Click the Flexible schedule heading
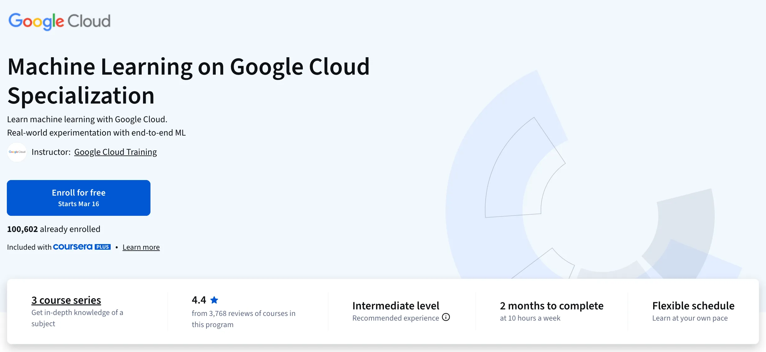 click(x=693, y=305)
